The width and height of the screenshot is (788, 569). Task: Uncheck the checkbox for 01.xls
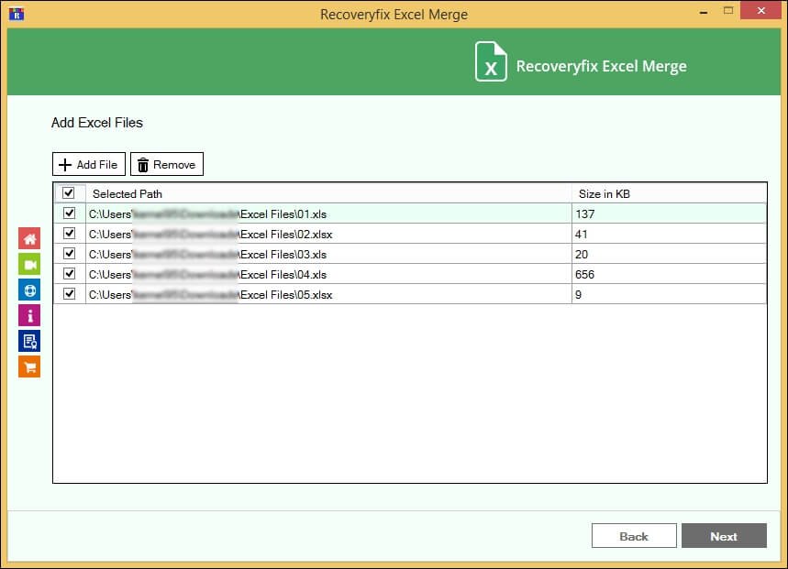coord(70,213)
